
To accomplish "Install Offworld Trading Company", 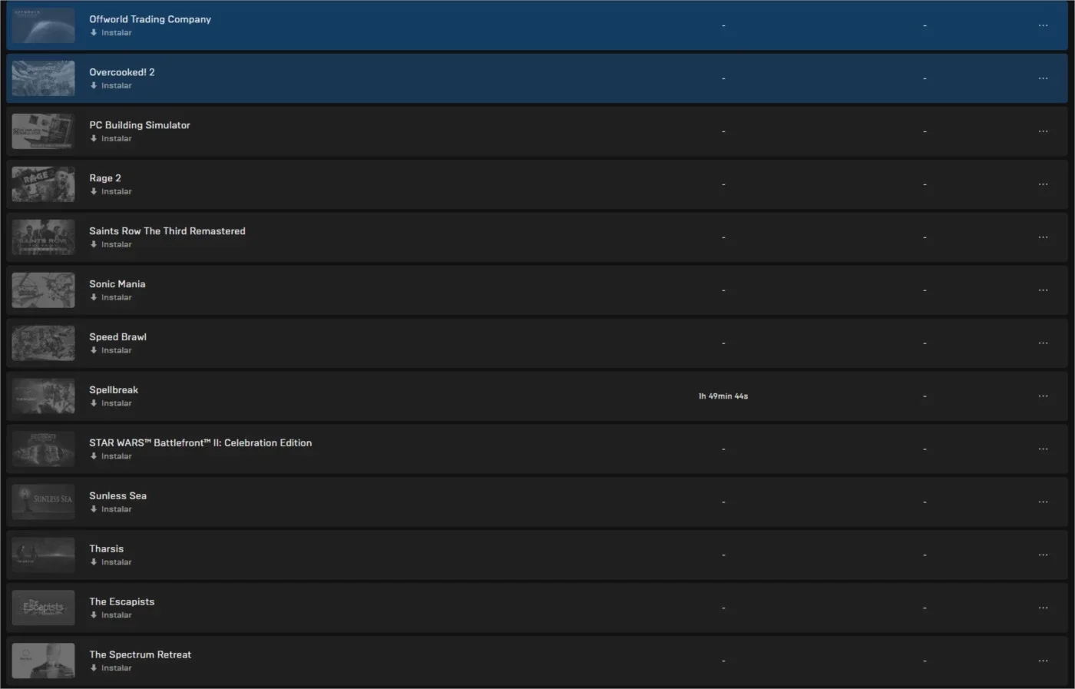I will pyautogui.click(x=111, y=33).
